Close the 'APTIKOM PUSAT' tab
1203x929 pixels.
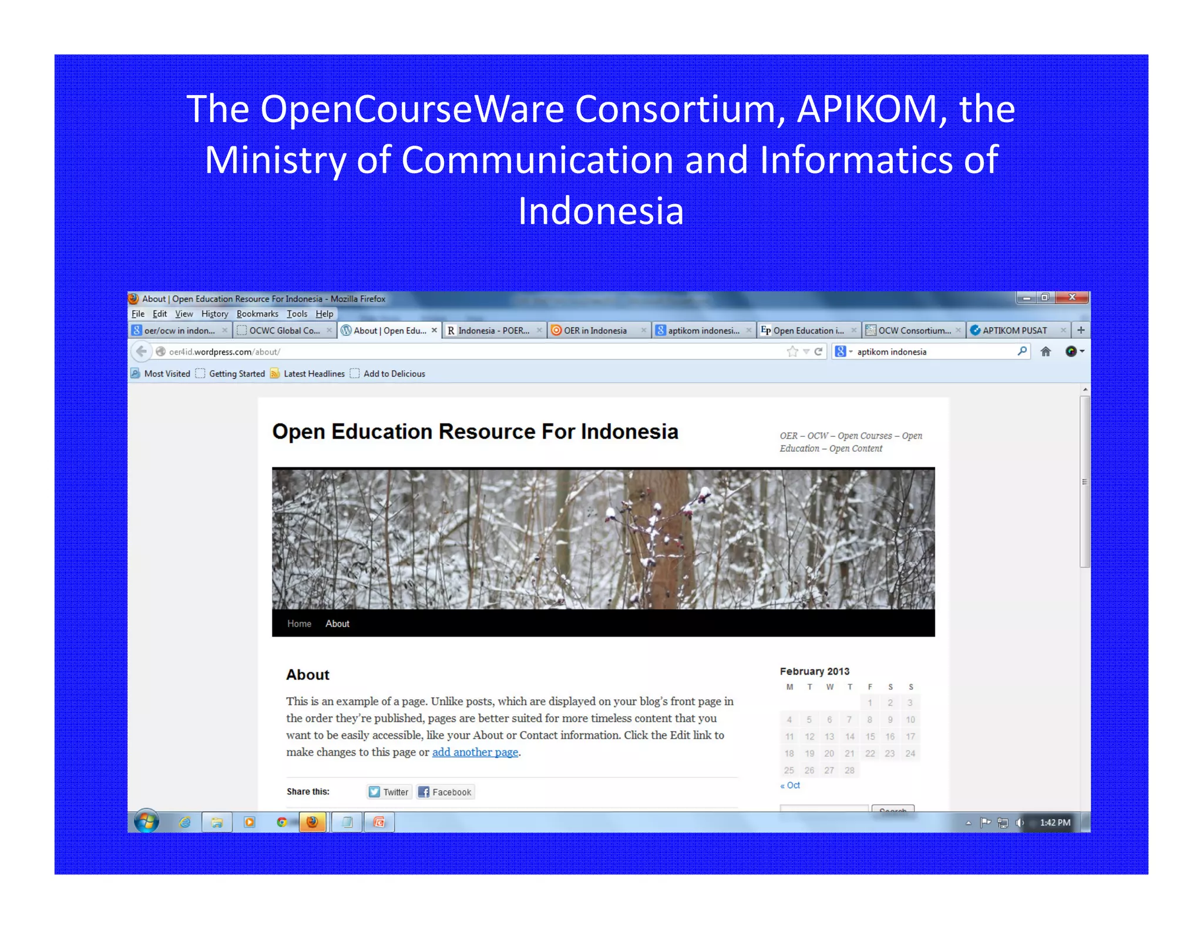pos(1063,330)
